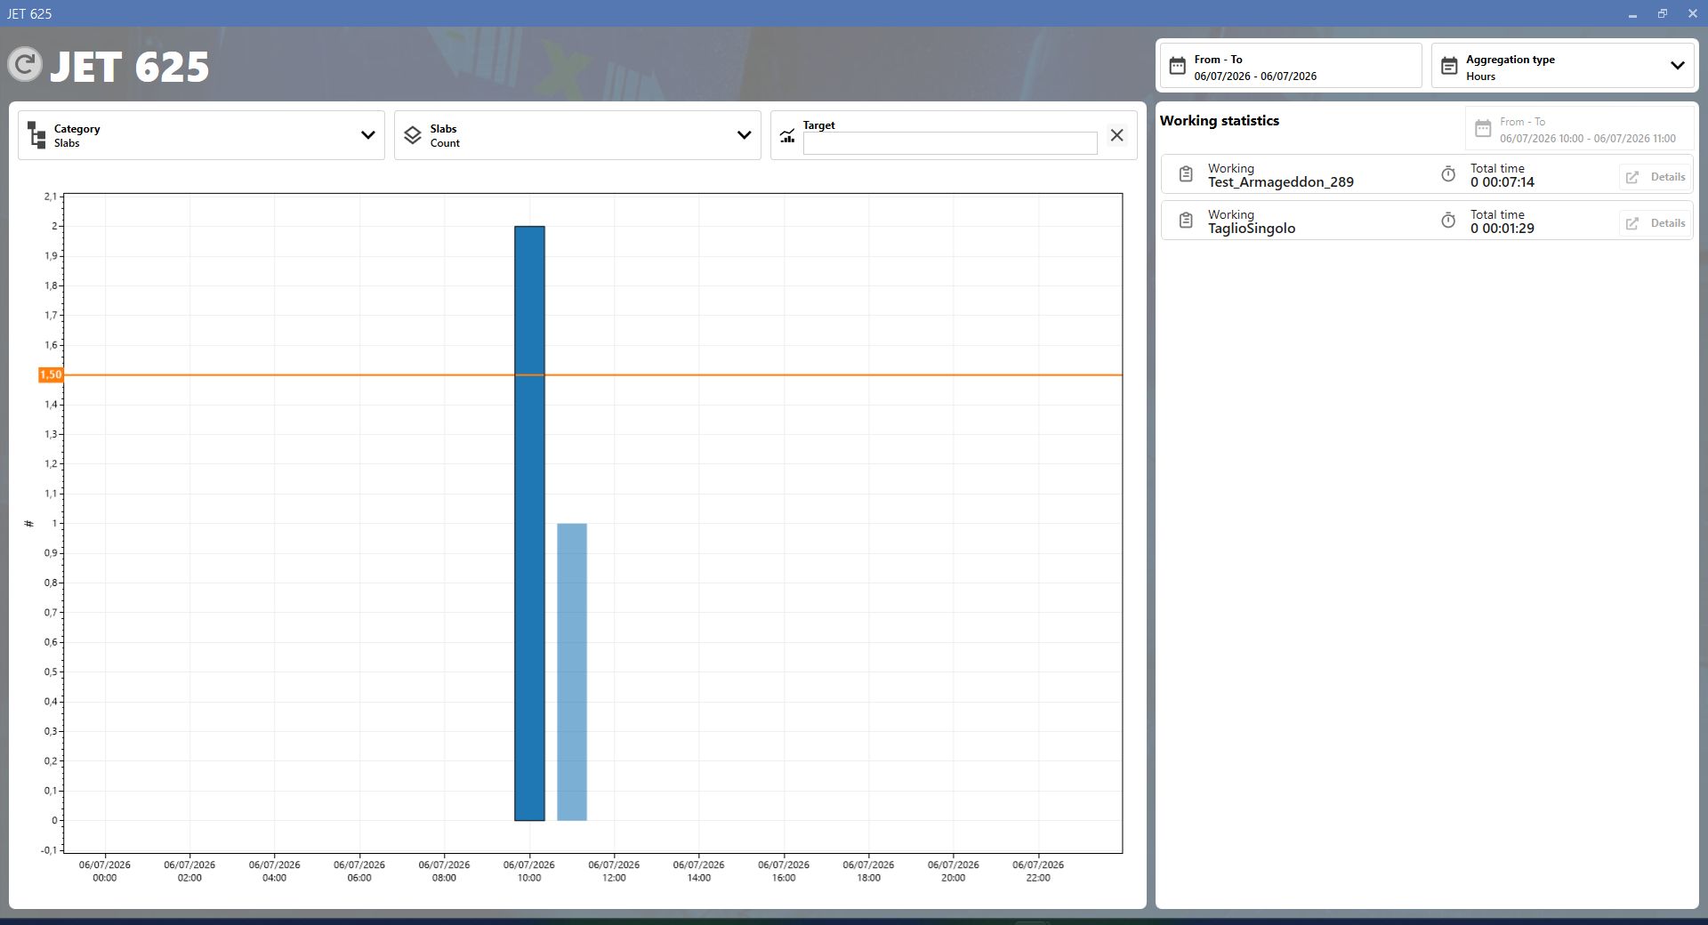Click the clipboard icon for TaglioSingolo
Viewport: 1708px width, 925px height.
[1186, 221]
